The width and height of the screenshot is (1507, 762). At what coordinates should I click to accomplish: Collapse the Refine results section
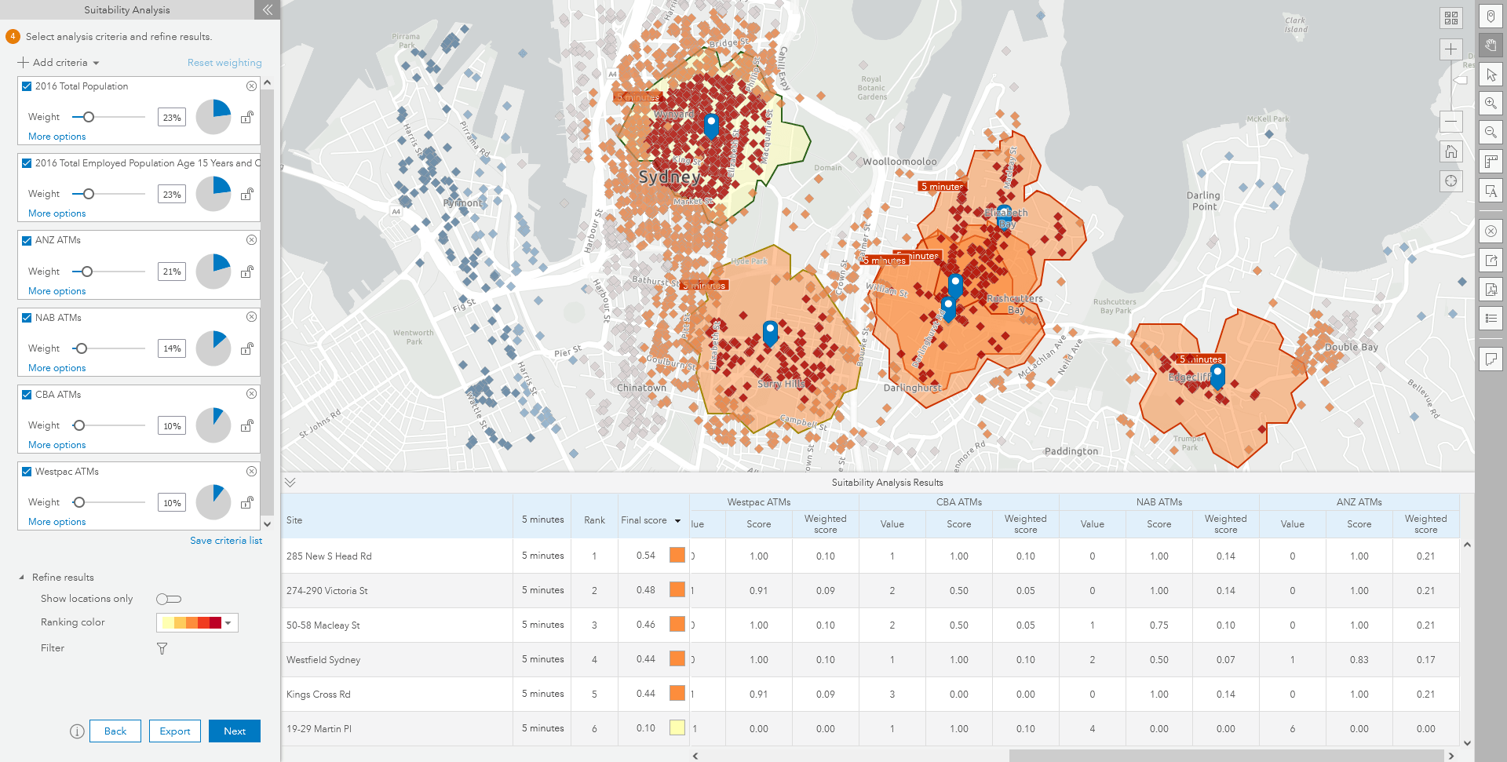tap(21, 577)
